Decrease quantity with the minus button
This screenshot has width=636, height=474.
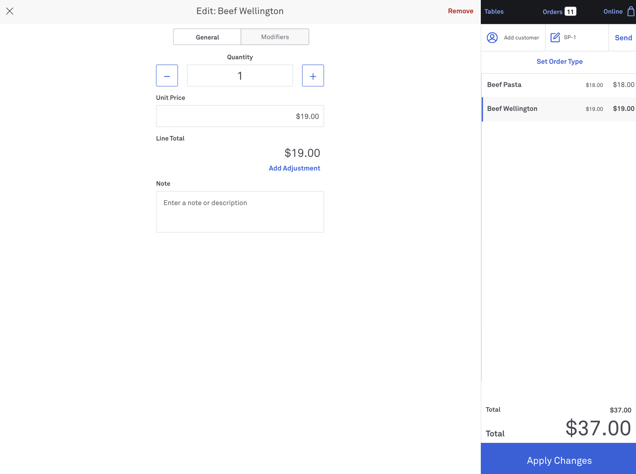[167, 76]
